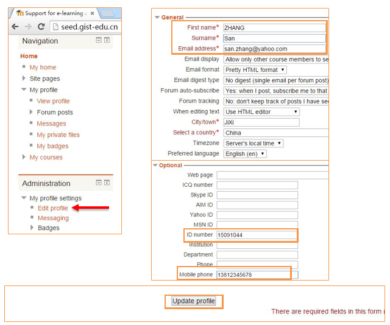Open the When editing text dropdown
390x325 pixels.
pos(261,112)
